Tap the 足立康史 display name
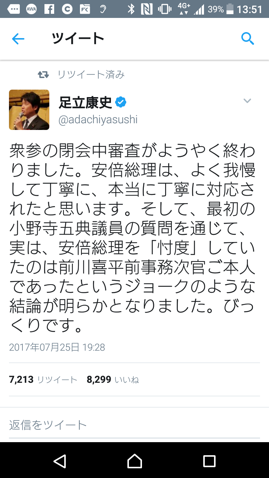269x478 pixels. click(86, 102)
